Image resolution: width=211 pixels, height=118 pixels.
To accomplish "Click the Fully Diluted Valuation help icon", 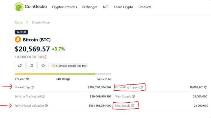I will click(x=46, y=106).
